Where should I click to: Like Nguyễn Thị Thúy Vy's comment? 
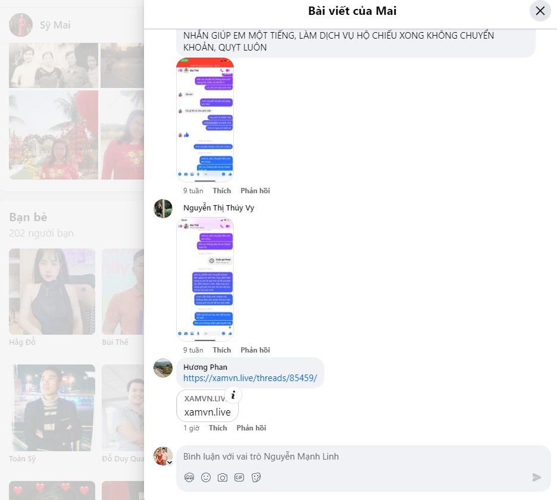221,350
